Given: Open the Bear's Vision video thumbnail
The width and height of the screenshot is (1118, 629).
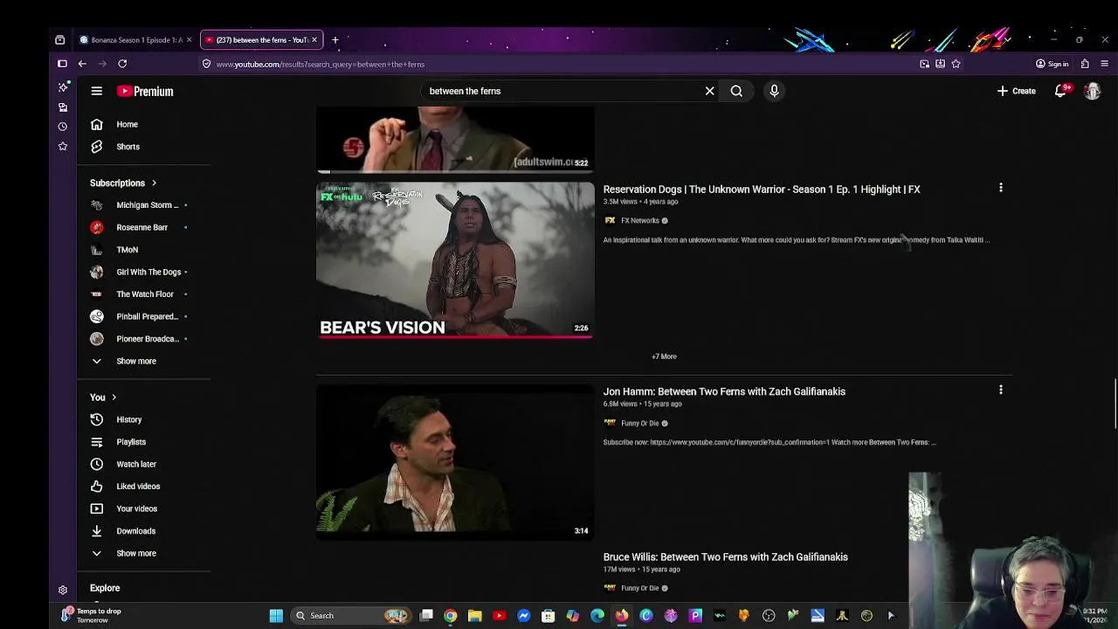Looking at the screenshot, I should (455, 259).
